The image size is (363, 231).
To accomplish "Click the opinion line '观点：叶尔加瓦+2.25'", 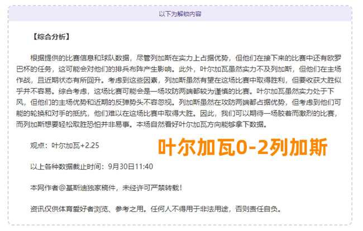I will (x=65, y=146).
